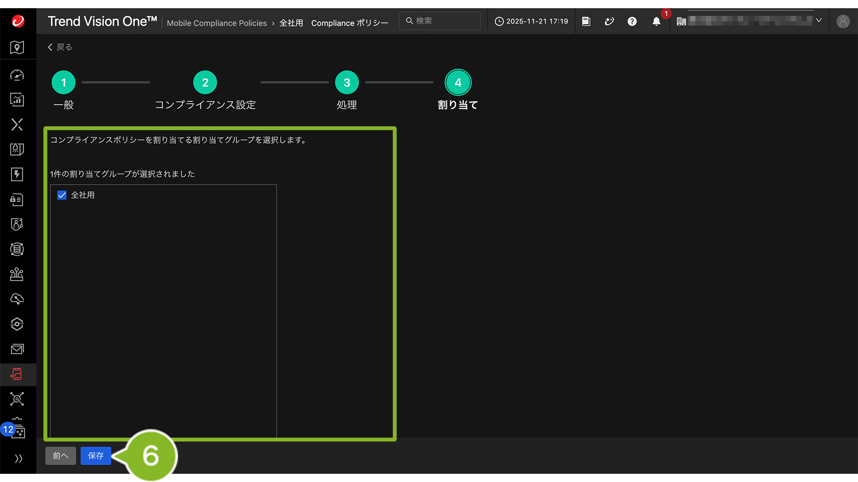Go to step 2 コンプライアンス設定

[205, 83]
